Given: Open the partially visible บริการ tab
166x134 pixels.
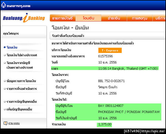Looking at the screenshot, I should point(159,18).
